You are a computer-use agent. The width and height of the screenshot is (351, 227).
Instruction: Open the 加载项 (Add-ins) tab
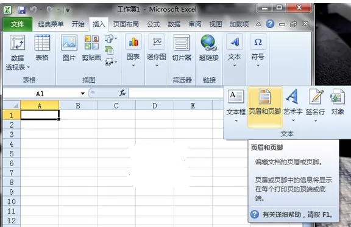pos(239,24)
